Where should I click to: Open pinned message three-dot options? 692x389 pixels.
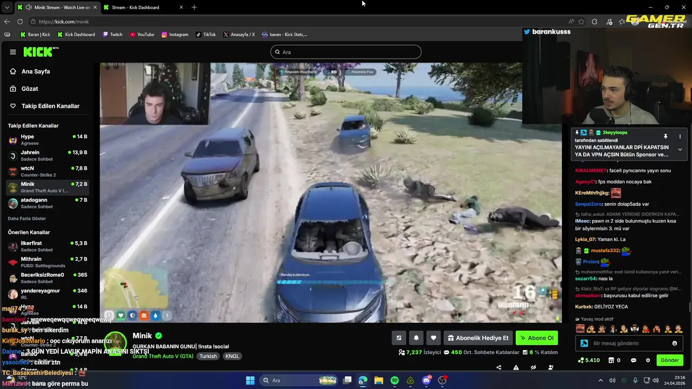coord(680,136)
